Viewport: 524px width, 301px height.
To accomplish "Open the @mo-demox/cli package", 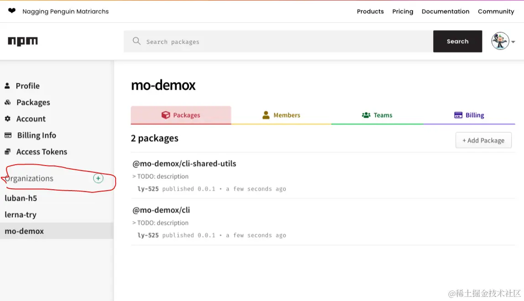I will click(161, 210).
